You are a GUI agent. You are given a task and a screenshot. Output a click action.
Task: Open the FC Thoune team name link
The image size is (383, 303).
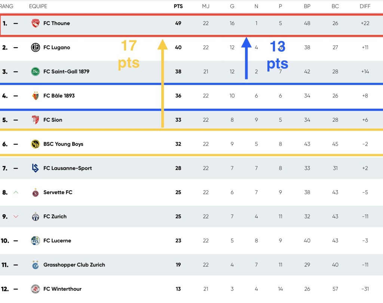(x=56, y=23)
